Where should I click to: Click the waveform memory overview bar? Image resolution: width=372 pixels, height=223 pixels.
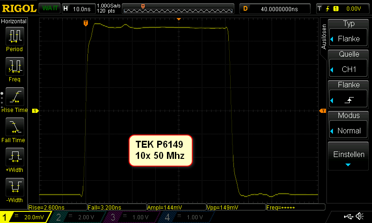pyautogui.click(x=178, y=9)
